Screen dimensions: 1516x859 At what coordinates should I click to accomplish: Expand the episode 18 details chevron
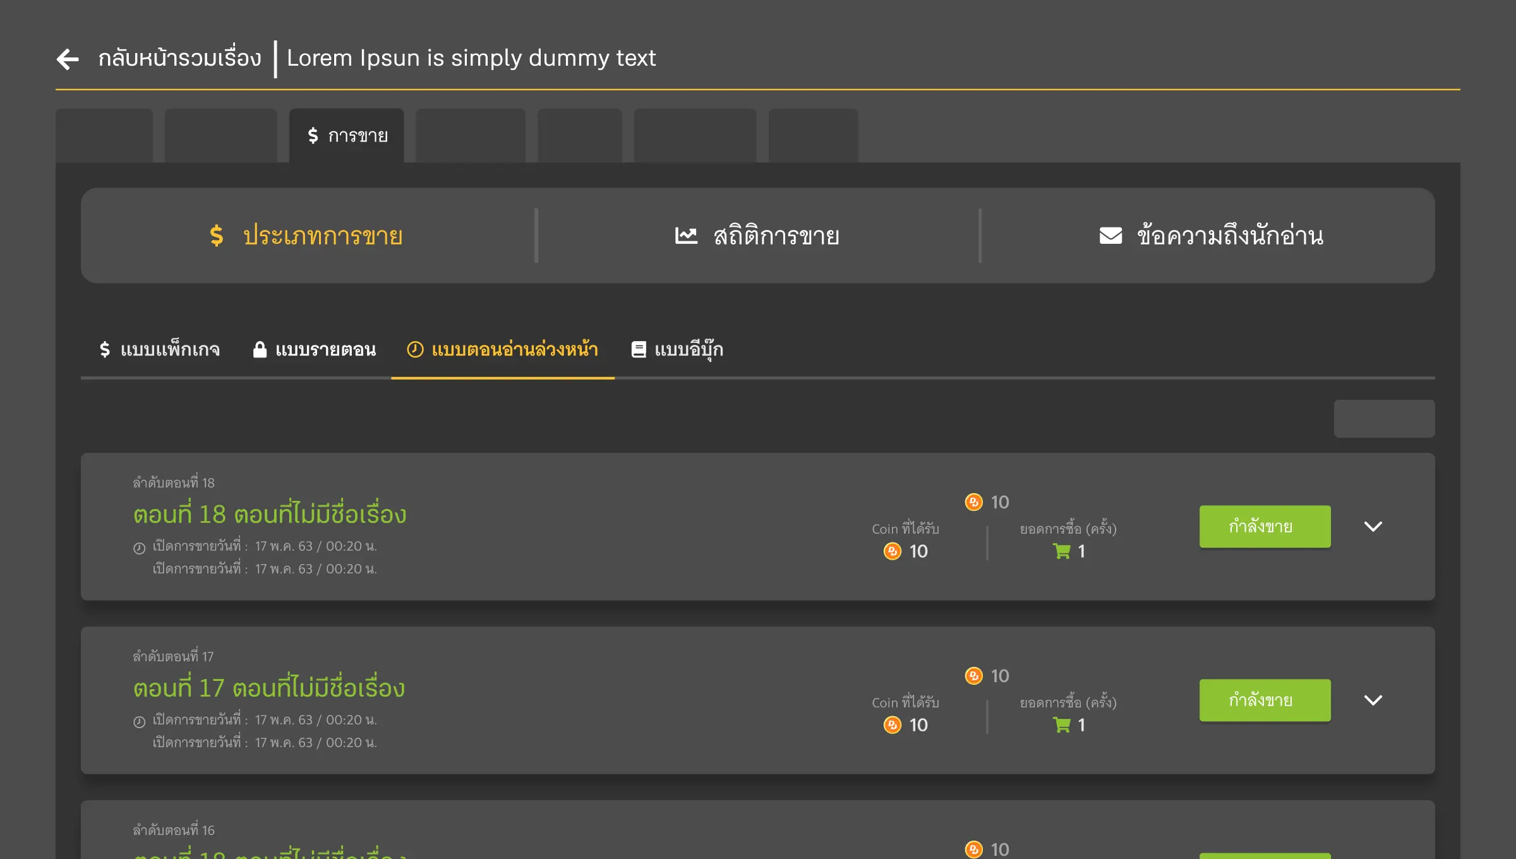[1373, 526]
